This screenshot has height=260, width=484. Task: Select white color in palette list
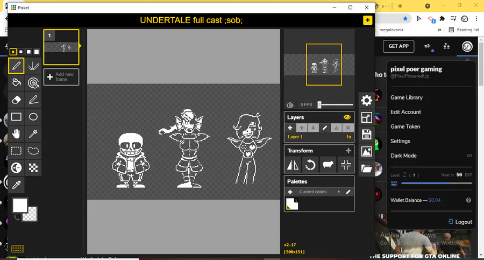(292, 203)
